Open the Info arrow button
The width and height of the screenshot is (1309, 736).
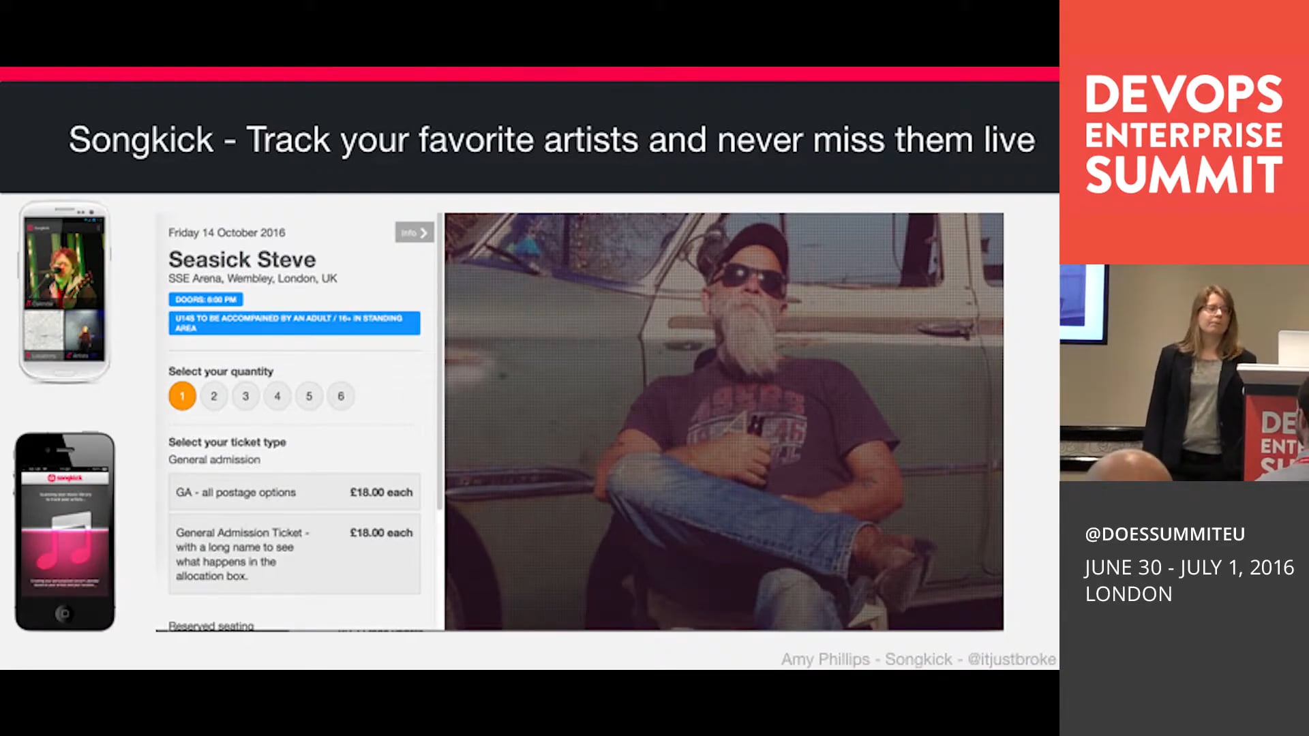pyautogui.click(x=414, y=232)
